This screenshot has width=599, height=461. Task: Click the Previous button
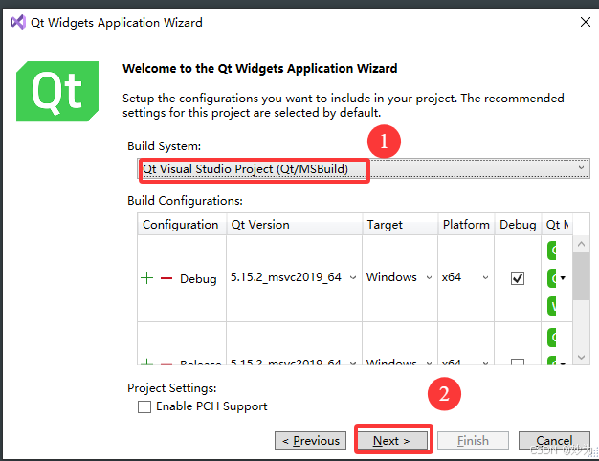311,441
